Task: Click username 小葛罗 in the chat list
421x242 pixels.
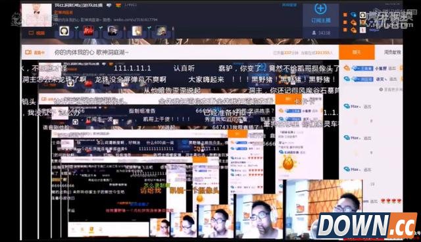Action: coord(380,68)
